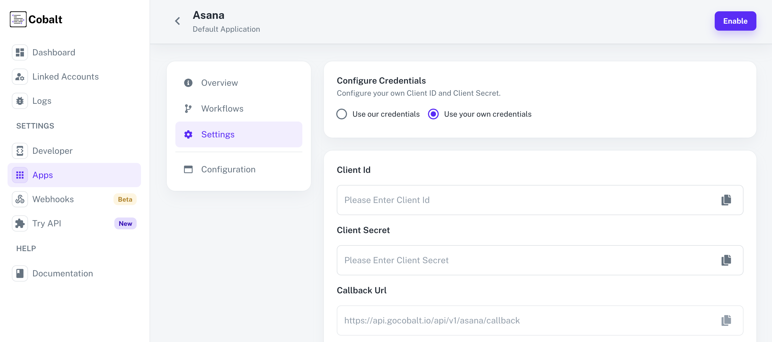Select the Webhooks icon

(19, 199)
